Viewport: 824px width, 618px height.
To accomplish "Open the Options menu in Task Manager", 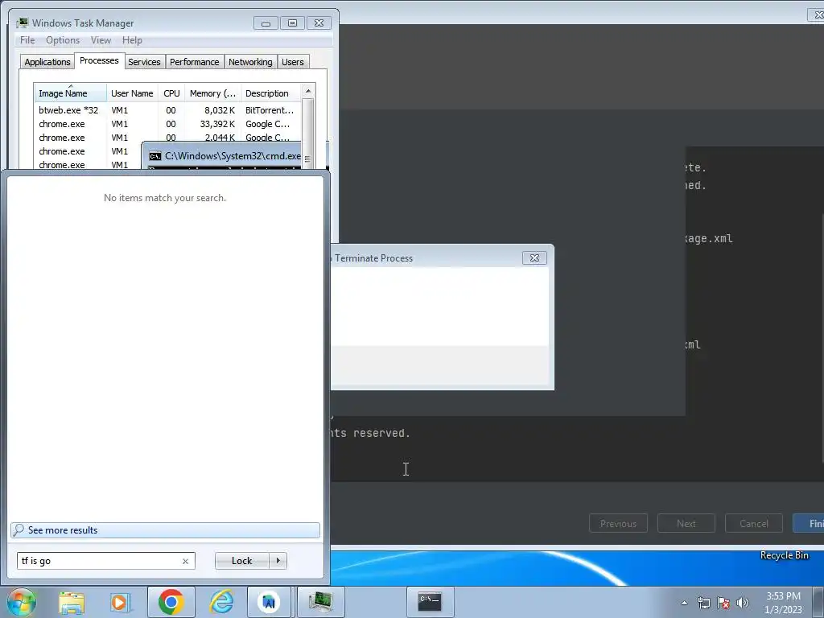I will tap(63, 40).
